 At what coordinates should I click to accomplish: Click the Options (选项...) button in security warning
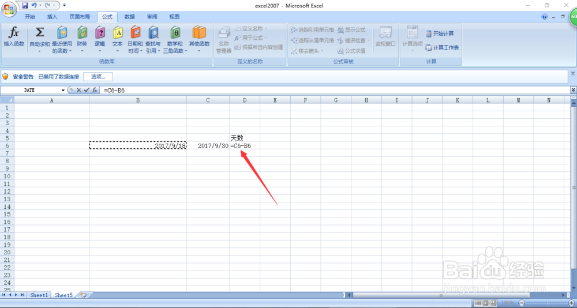(98, 77)
